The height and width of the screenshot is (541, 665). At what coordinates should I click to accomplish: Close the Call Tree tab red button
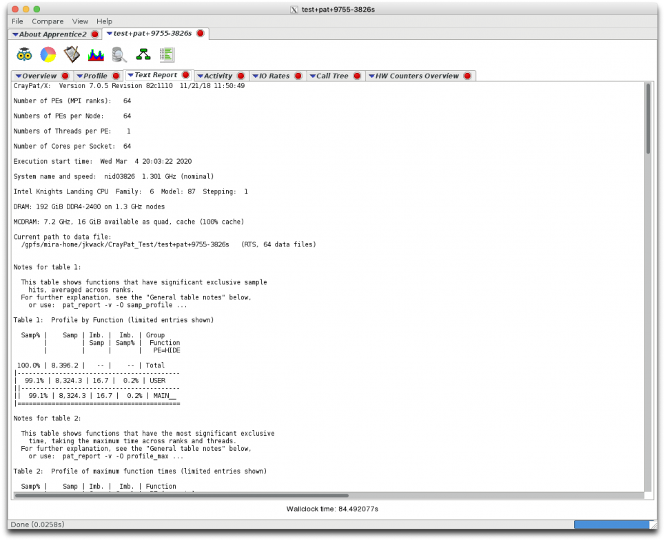click(x=357, y=76)
